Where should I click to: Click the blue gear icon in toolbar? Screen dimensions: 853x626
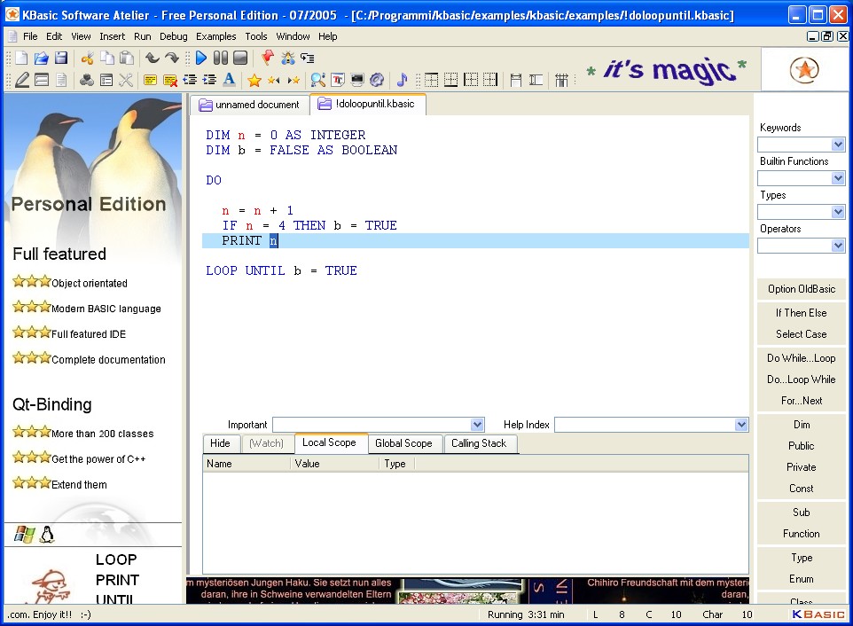pyautogui.click(x=377, y=80)
